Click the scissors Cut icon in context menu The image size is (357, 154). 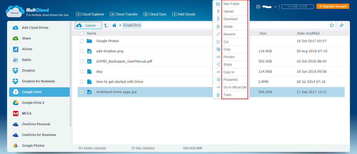218,42
